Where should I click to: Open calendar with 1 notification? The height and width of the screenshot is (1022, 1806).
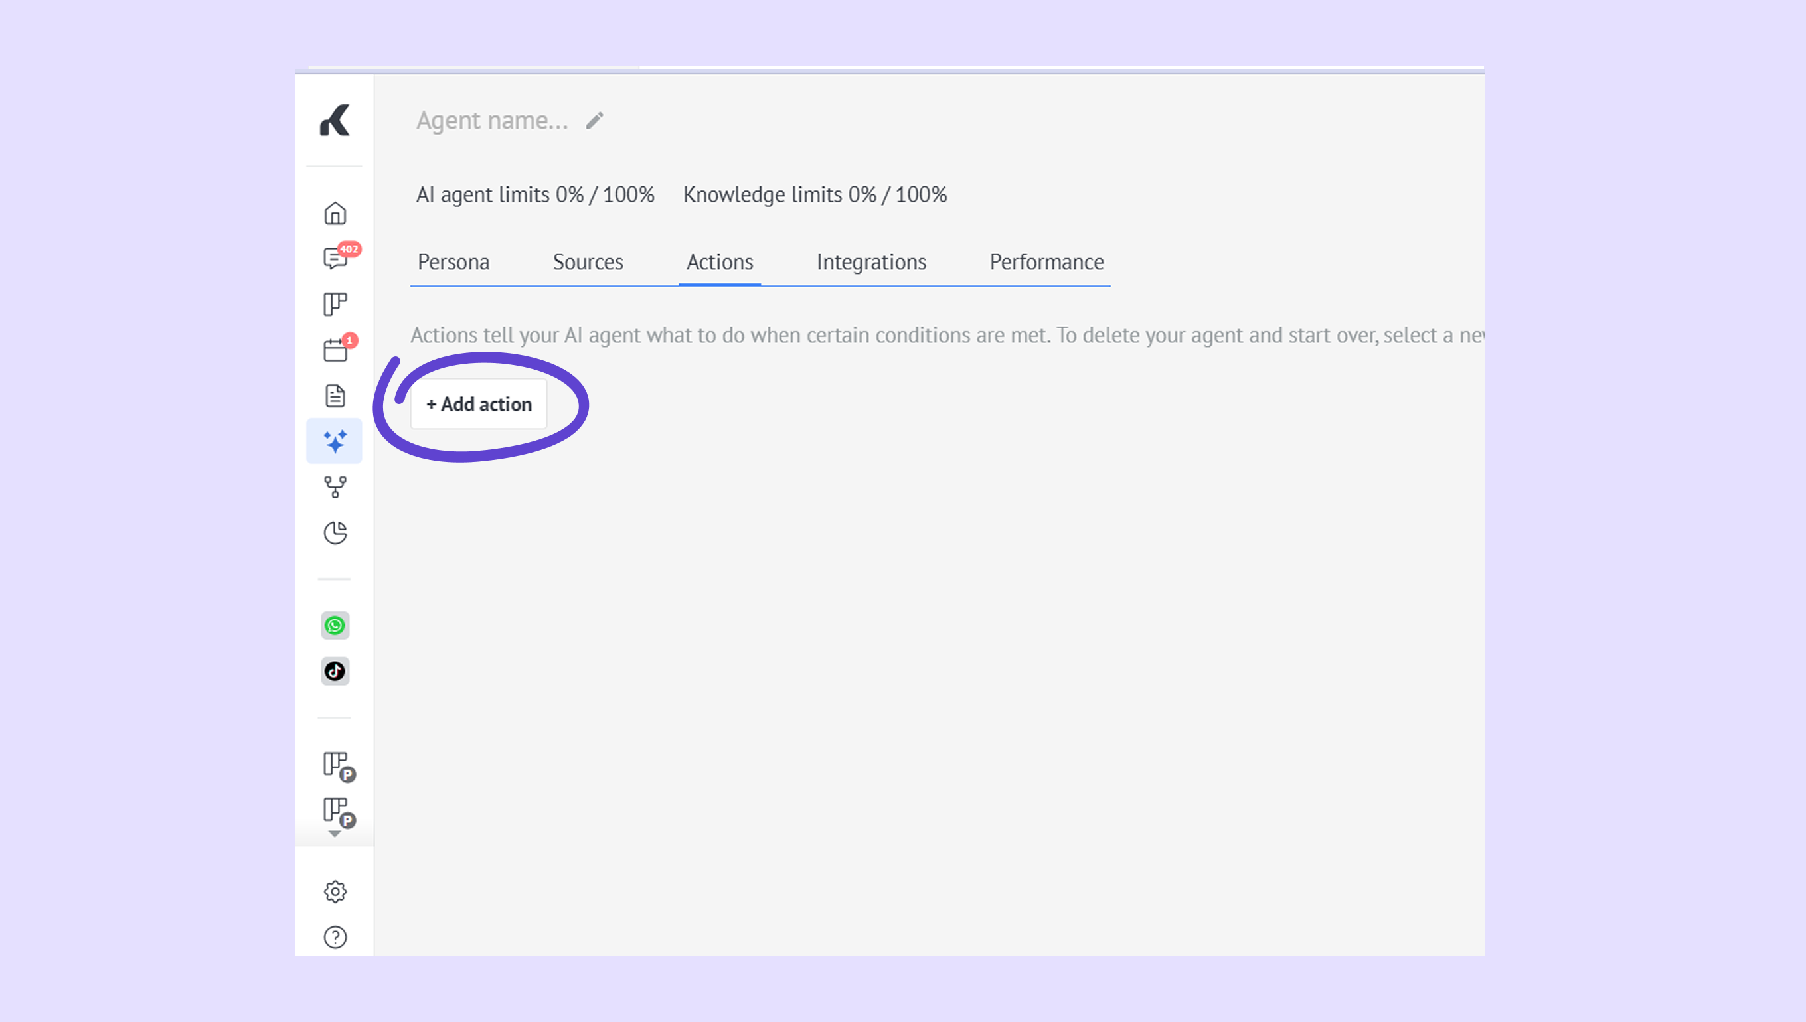(336, 350)
